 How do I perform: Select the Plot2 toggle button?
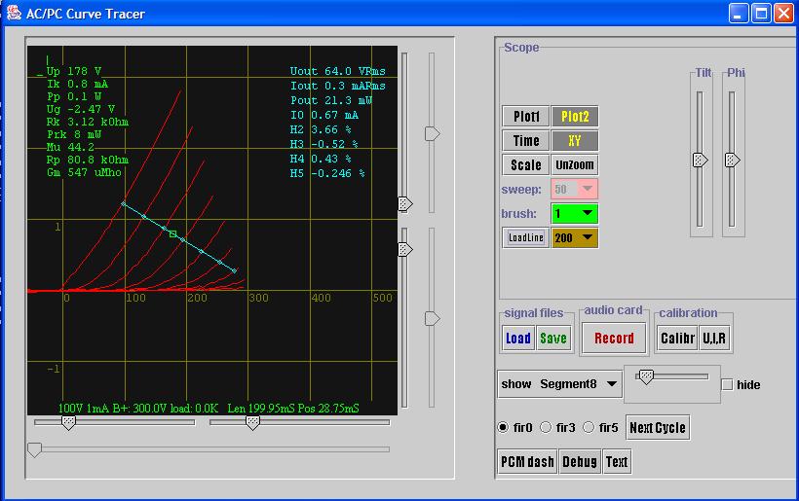(575, 117)
